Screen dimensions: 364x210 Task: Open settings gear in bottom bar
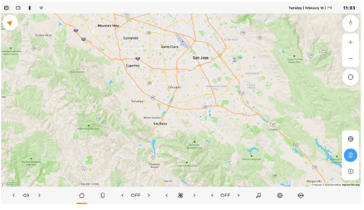tap(279, 195)
